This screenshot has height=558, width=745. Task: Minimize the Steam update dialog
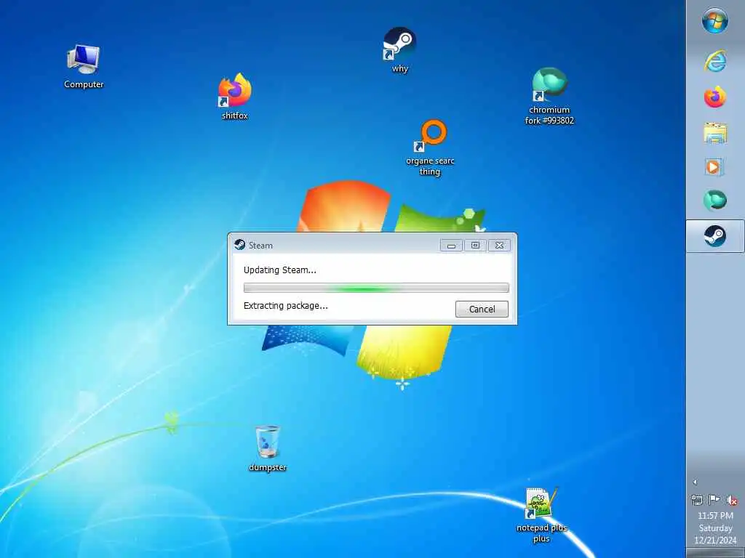coord(451,246)
